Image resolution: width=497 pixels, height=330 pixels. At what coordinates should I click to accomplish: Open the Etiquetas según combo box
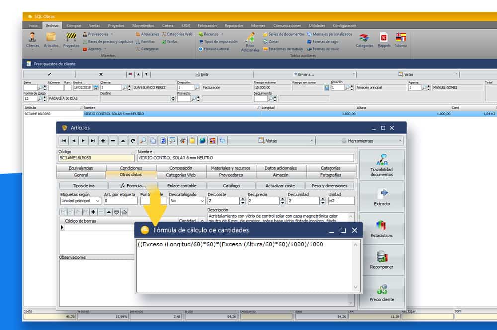[97, 201]
